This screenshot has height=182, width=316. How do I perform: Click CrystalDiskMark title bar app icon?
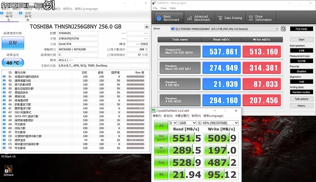pos(154,111)
